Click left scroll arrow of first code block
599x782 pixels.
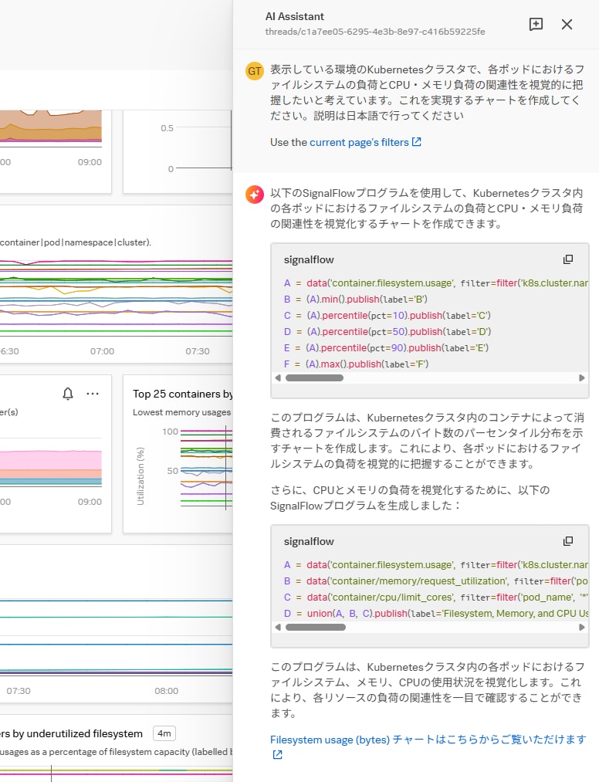pos(278,378)
